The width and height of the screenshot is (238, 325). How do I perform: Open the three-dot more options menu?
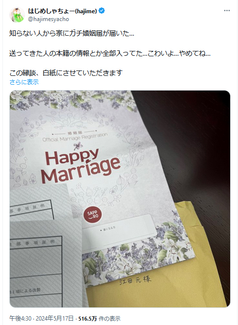pos(227,11)
